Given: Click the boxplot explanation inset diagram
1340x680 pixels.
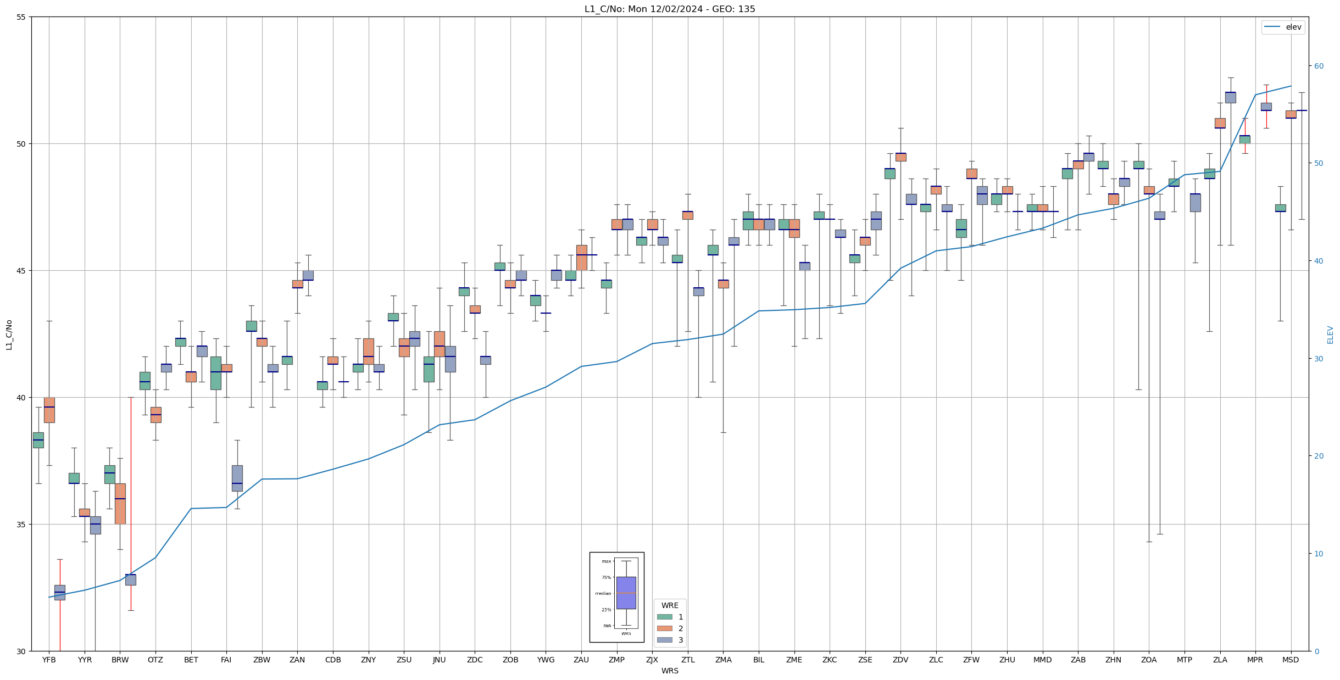Looking at the screenshot, I should (616, 597).
